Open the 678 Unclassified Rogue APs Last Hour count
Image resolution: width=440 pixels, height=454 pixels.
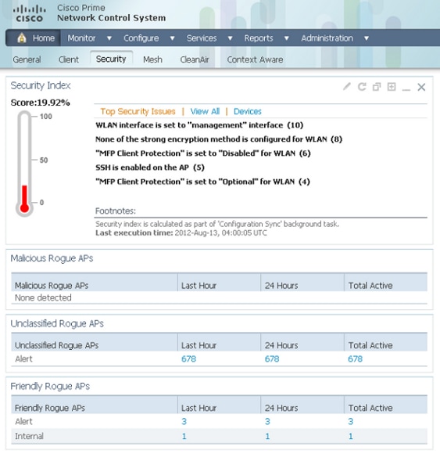[189, 359]
